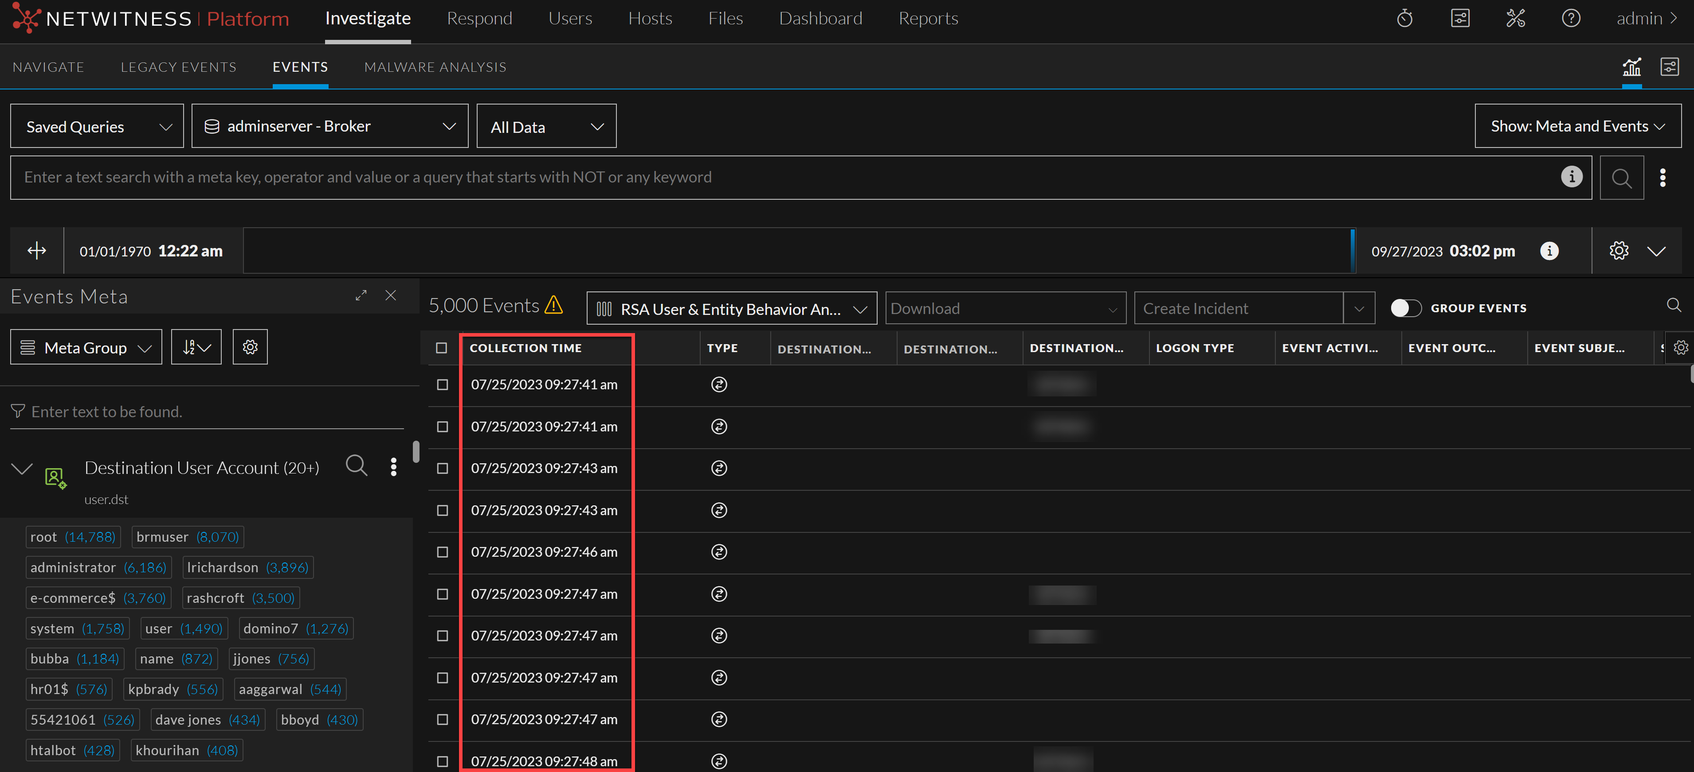Toggle the Group Events switch
Viewport: 1694px width, 772px height.
1406,308
